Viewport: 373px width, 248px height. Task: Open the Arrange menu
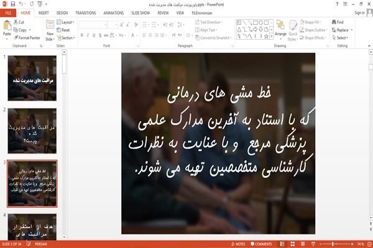click(280, 30)
